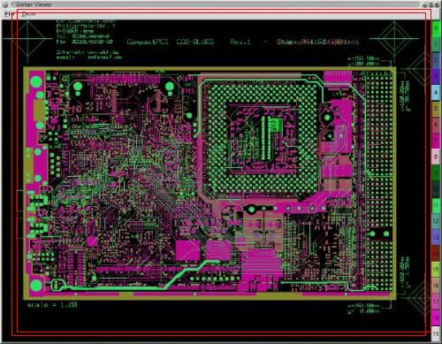Viewport: 442px width, 344px height.
Task: Maximize the Gerber Viewer window
Action: (431, 4)
